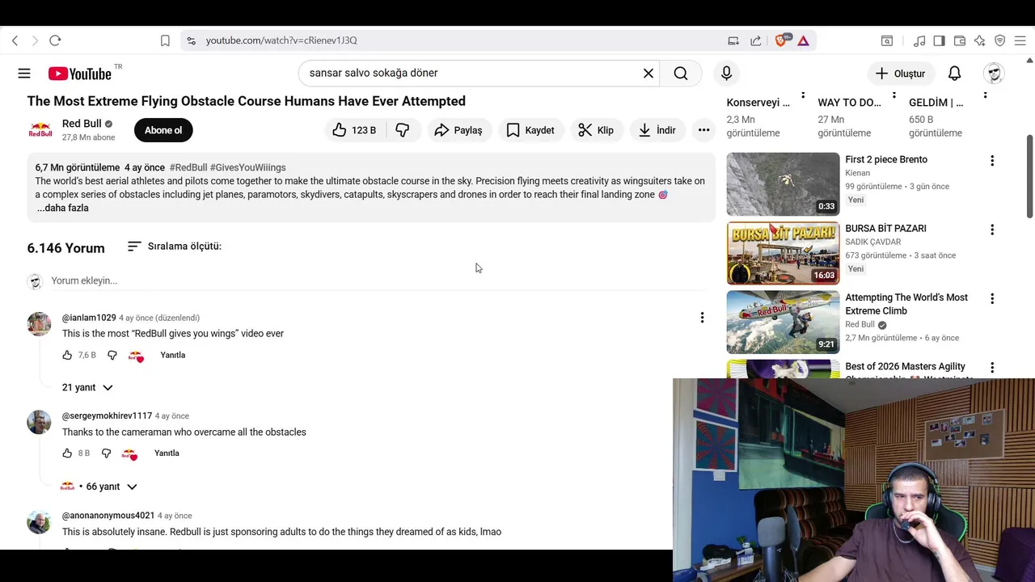Screen dimensions: 1035x582
Task: Go back with the browser back arrow
Action: (15, 40)
